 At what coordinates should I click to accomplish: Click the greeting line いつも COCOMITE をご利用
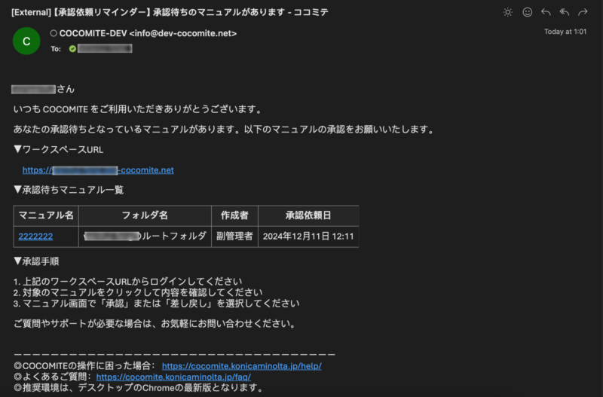pos(138,109)
